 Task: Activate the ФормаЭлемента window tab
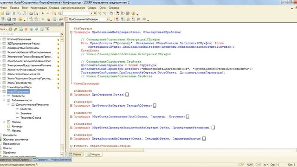click(52, 160)
